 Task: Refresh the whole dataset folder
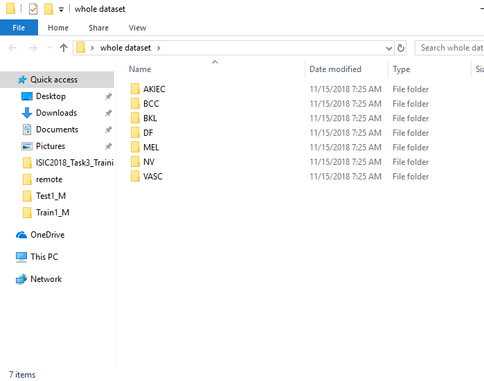click(401, 48)
